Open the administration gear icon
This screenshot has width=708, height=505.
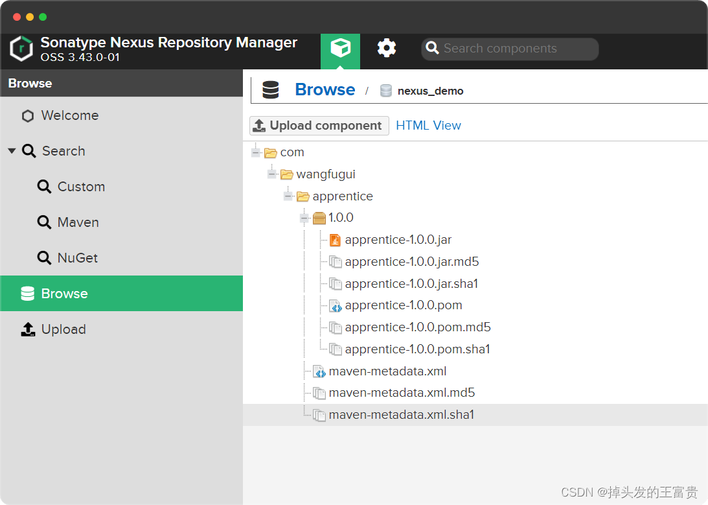(x=387, y=48)
